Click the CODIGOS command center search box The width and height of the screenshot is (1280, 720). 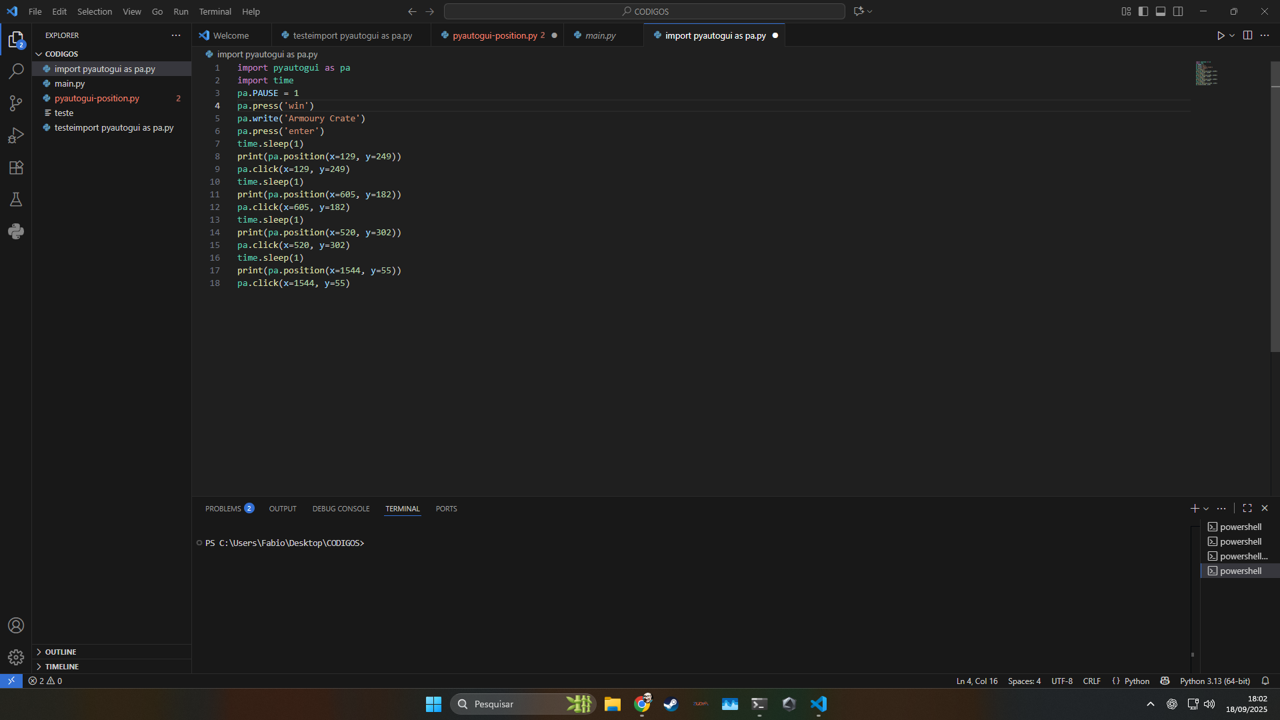pos(644,11)
